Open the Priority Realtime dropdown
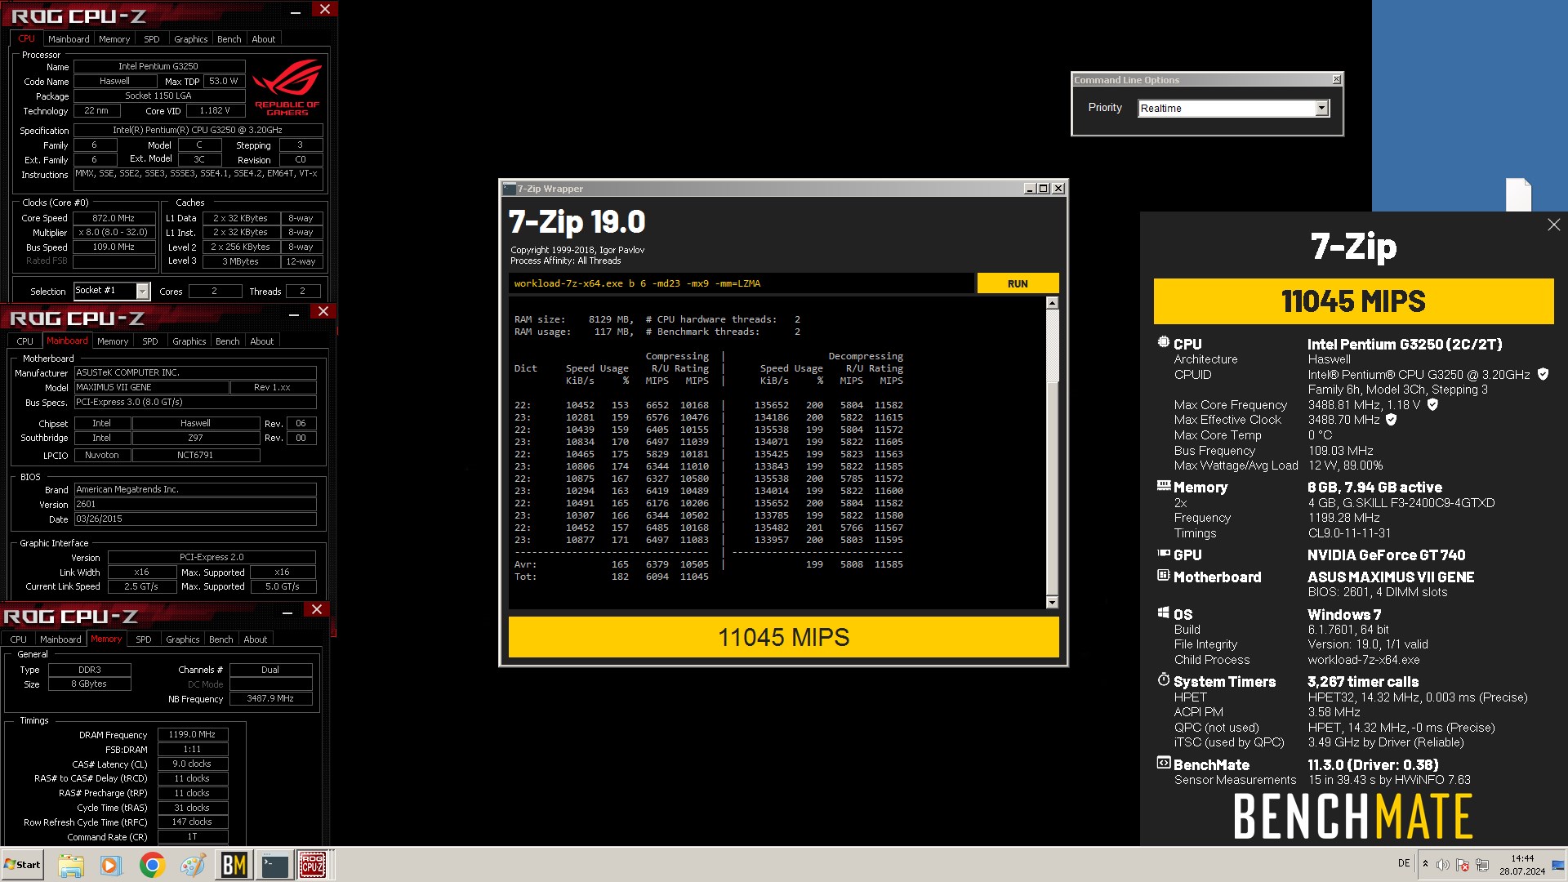Viewport: 1568px width, 882px height. [x=1321, y=109]
